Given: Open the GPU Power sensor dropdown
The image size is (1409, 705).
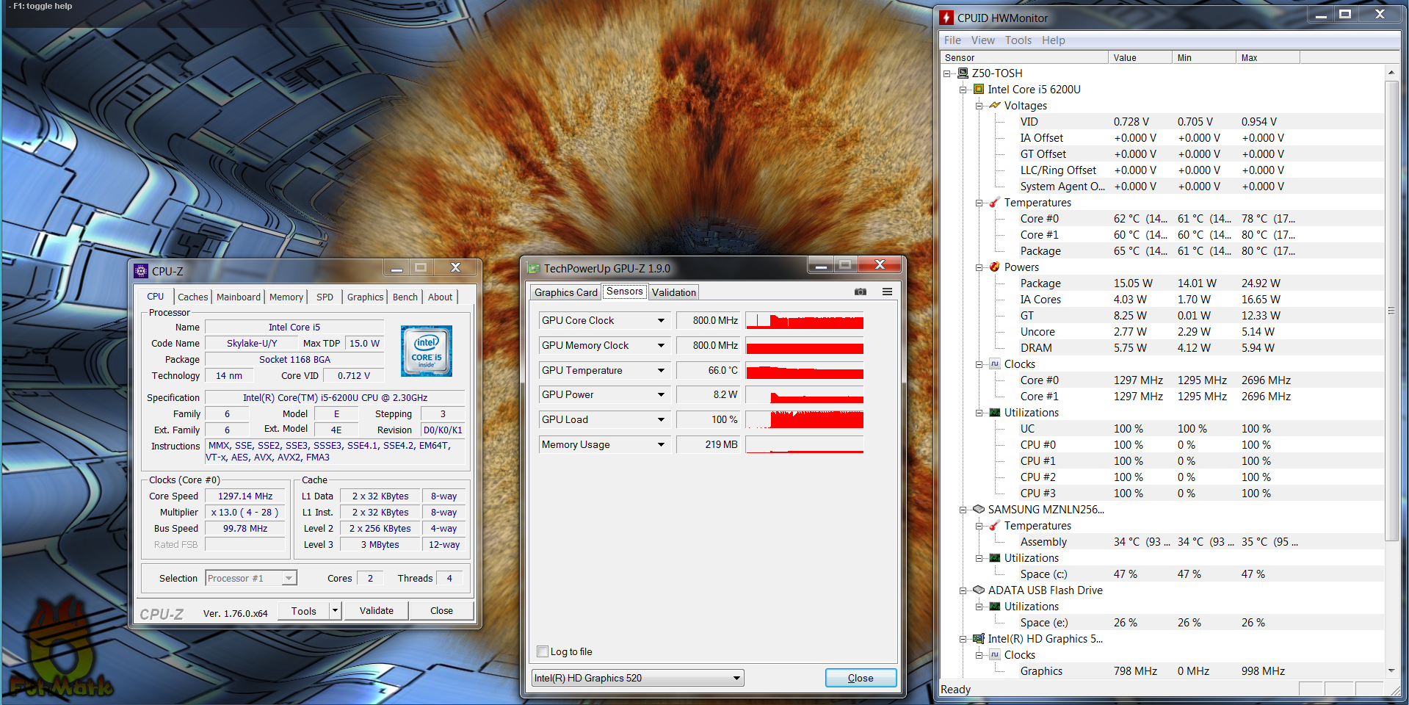Looking at the screenshot, I should tap(661, 394).
